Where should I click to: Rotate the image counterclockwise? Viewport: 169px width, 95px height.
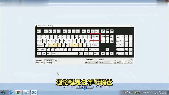[x=97, y=87]
